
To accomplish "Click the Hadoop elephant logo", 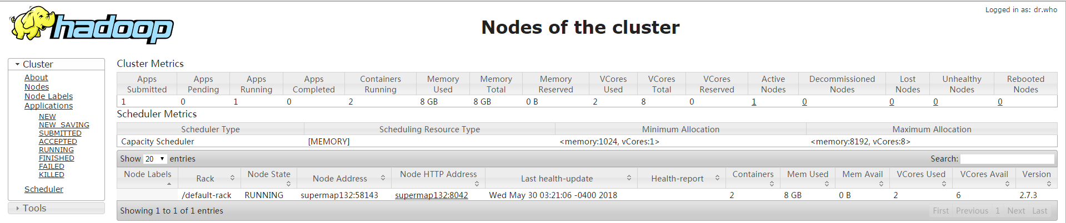I will 92,25.
